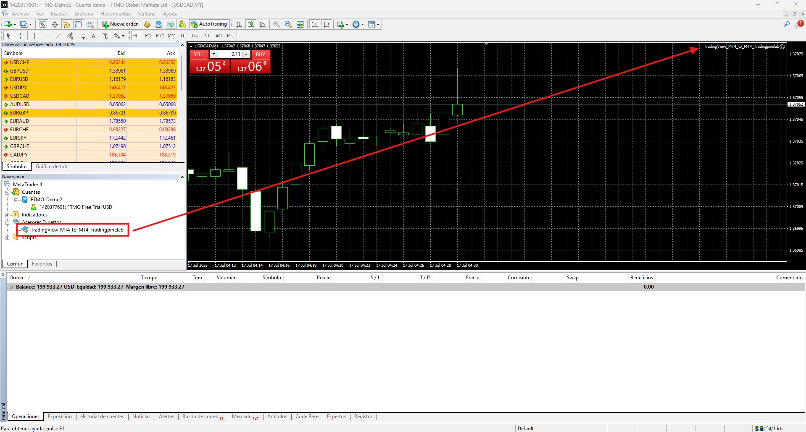Select the trendline drawing tool
The height and width of the screenshot is (432, 806).
(x=58, y=36)
